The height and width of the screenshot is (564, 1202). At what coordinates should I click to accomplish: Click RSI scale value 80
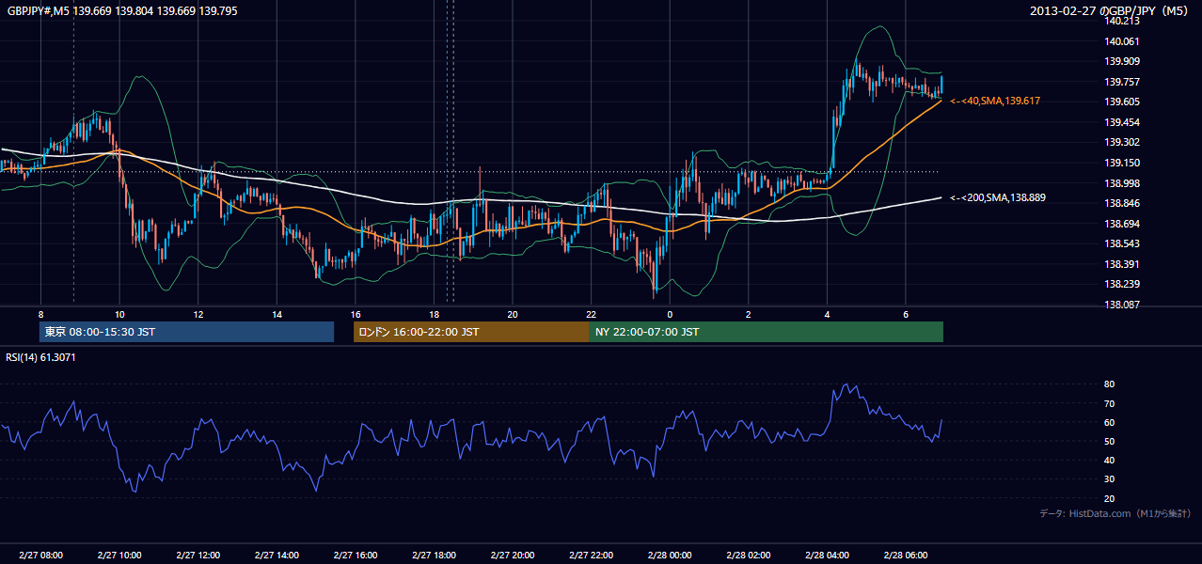1109,384
